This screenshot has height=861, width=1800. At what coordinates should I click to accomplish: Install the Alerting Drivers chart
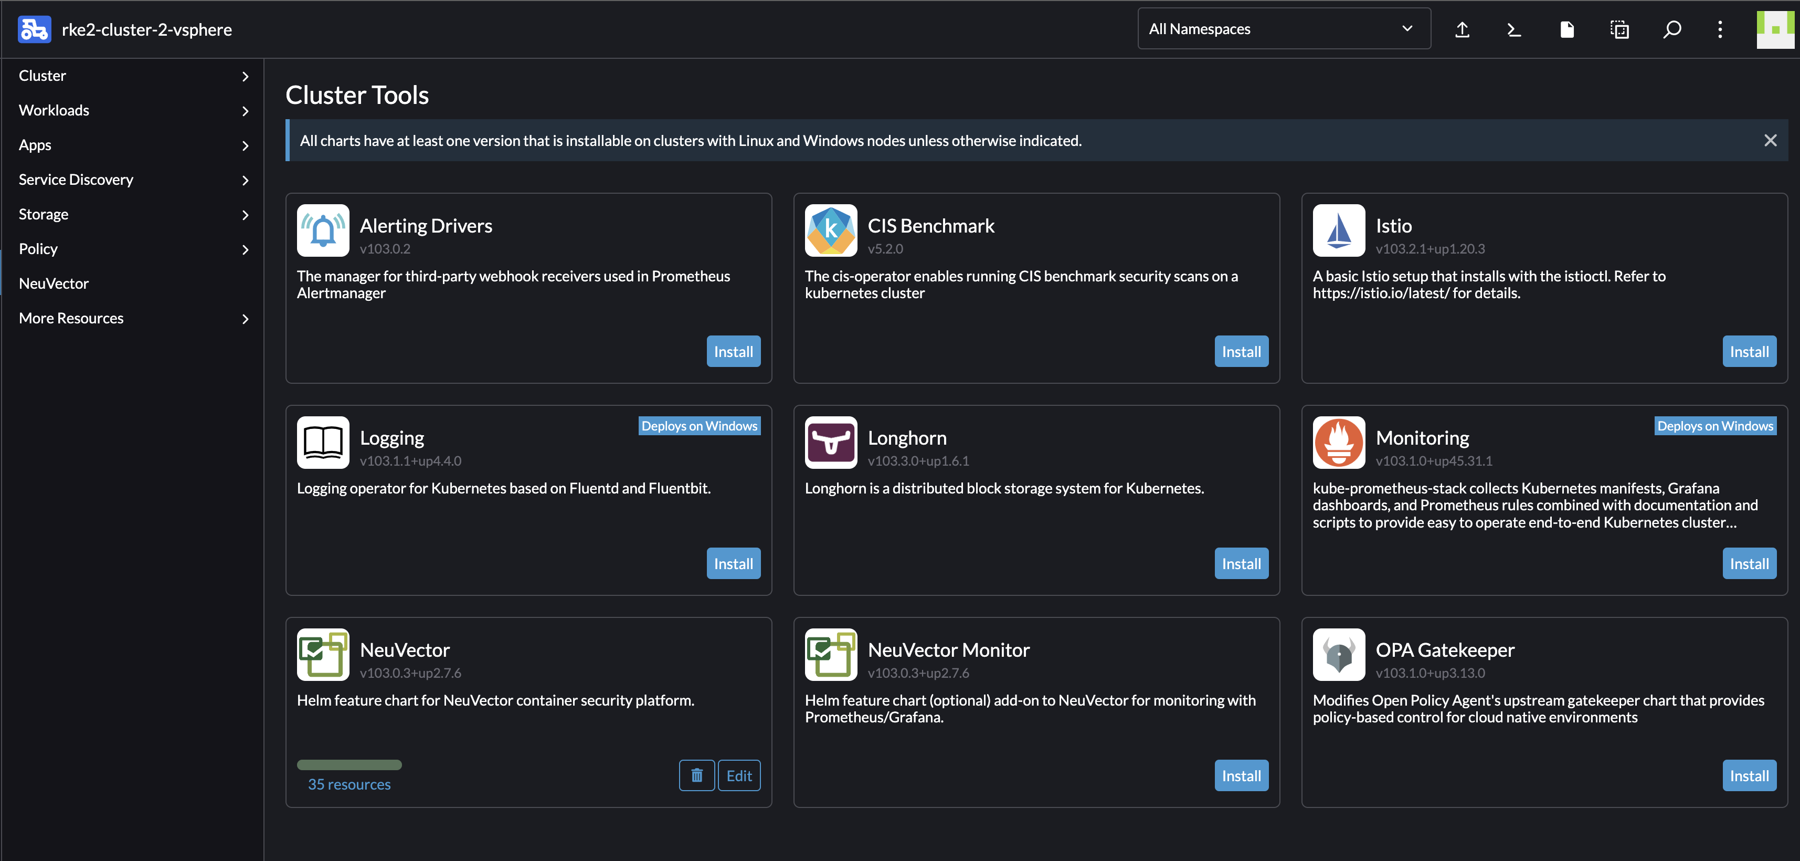click(x=733, y=352)
